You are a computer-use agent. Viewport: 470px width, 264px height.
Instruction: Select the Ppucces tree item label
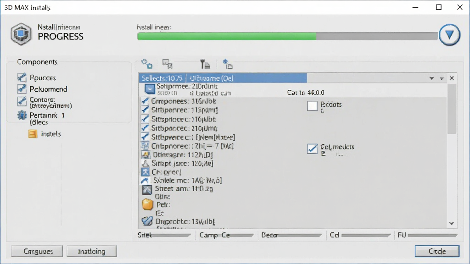click(x=43, y=78)
